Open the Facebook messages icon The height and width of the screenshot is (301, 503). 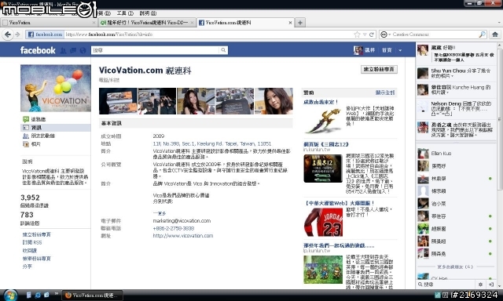[x=73, y=50]
